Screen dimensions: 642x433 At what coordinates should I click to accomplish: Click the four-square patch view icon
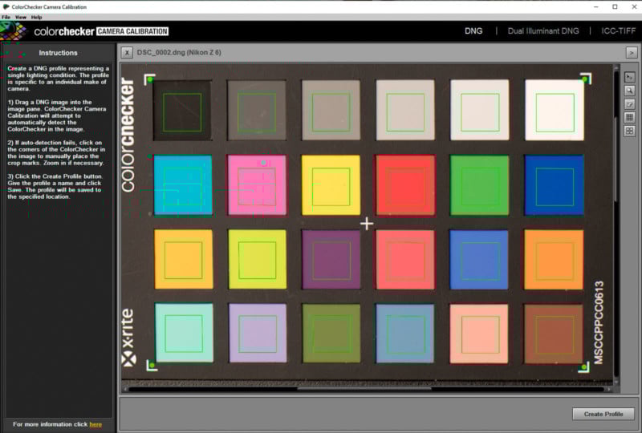click(630, 131)
